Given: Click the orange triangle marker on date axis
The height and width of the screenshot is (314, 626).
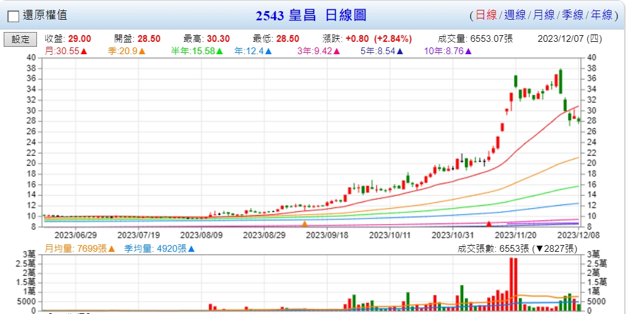Looking at the screenshot, I should click(305, 223).
